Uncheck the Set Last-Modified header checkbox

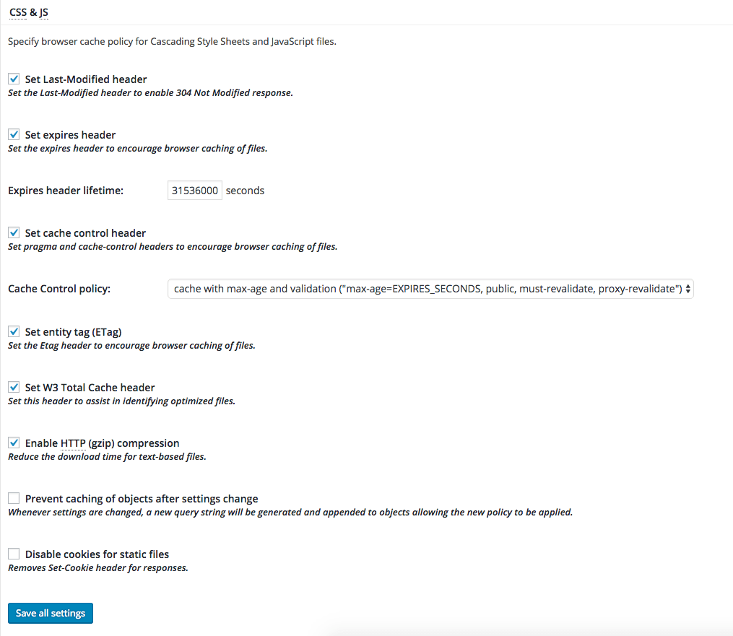coord(14,79)
